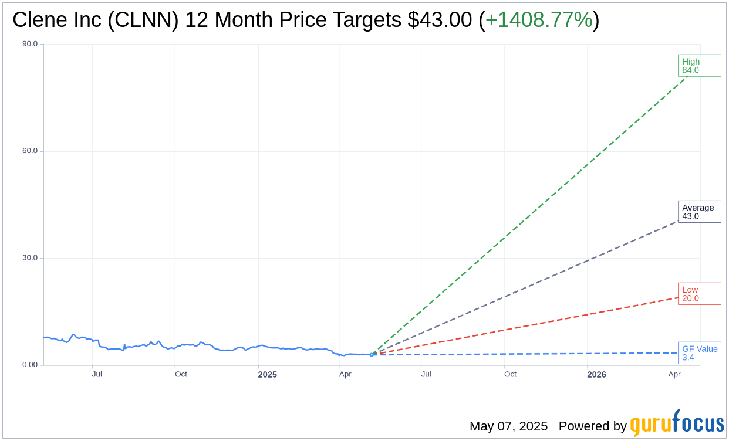The height and width of the screenshot is (441, 729).
Task: Select the High 84.0 target label
Action: pos(699,66)
